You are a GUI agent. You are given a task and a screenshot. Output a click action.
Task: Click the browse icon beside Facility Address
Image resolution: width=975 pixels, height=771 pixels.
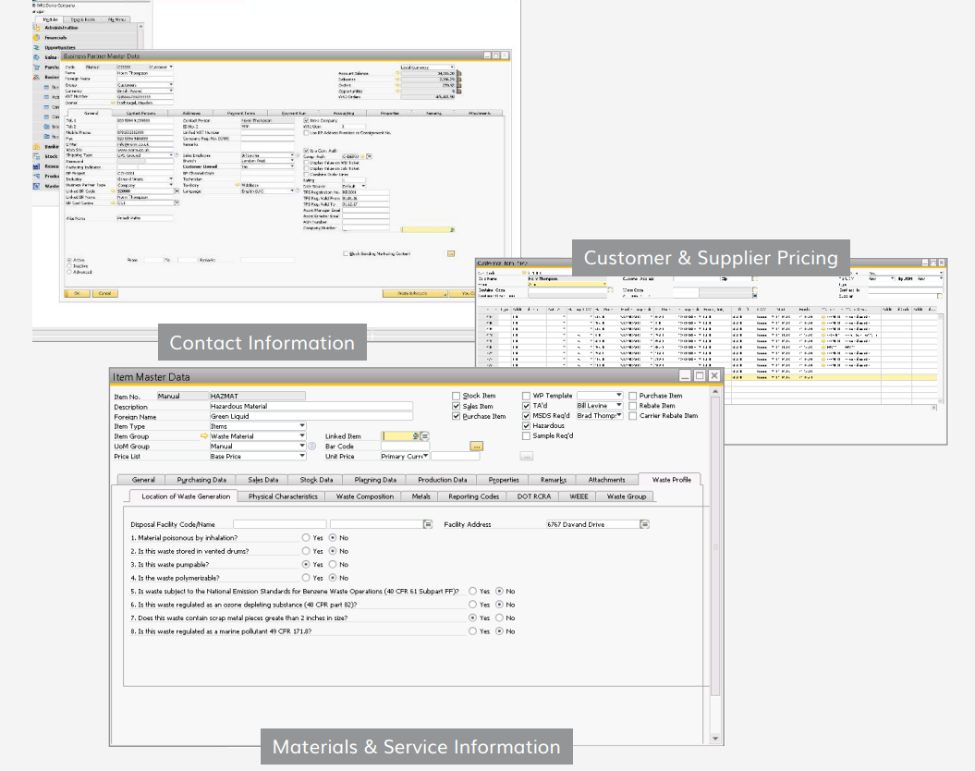pos(643,525)
